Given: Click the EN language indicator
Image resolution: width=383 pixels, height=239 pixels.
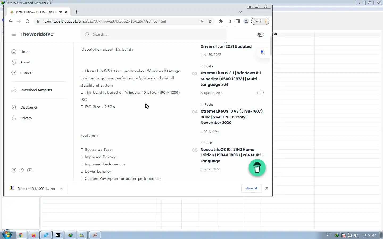Looking at the screenshot, I should coord(328,234).
